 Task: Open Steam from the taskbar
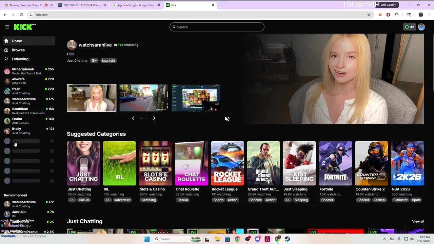pyautogui.click(x=287, y=239)
